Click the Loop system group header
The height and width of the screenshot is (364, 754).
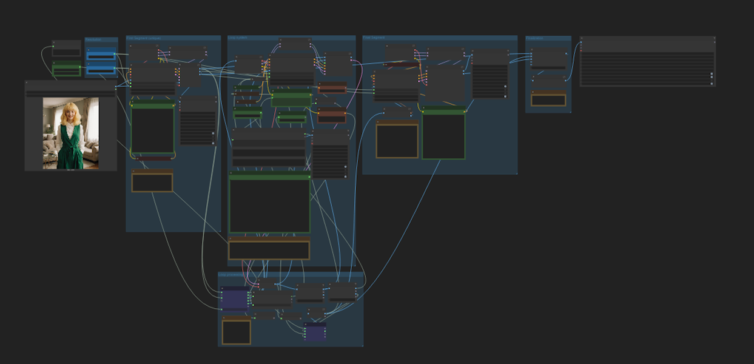(x=238, y=38)
